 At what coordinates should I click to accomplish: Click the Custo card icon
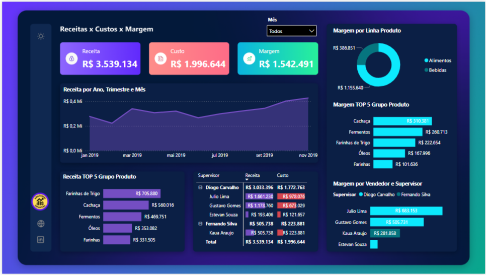pos(160,58)
